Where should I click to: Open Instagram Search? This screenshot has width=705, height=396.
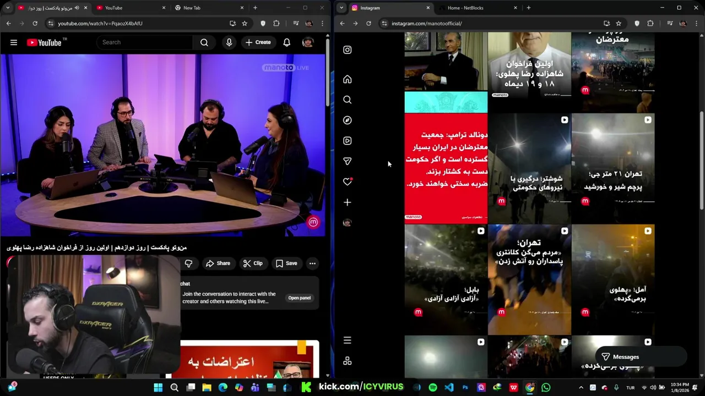[347, 100]
